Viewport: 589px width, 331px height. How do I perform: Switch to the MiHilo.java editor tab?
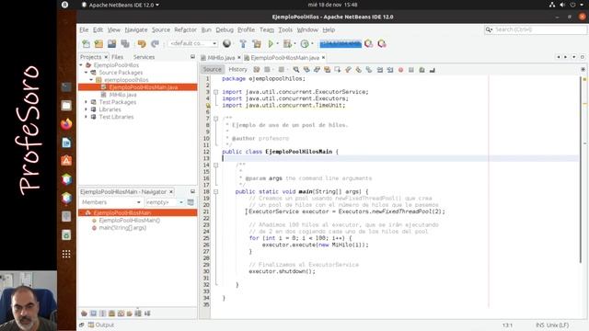point(221,57)
